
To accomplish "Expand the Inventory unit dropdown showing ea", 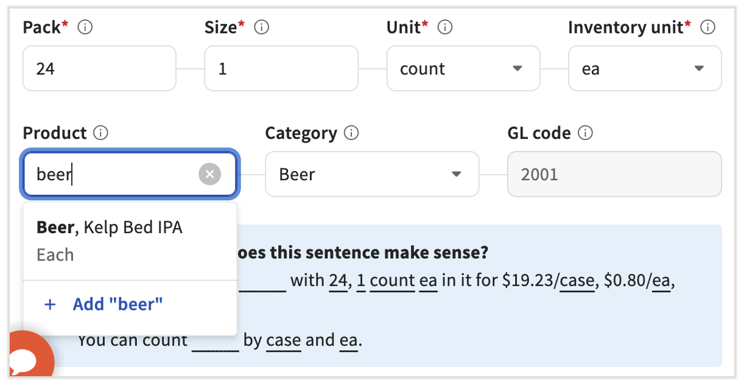I will pos(645,69).
